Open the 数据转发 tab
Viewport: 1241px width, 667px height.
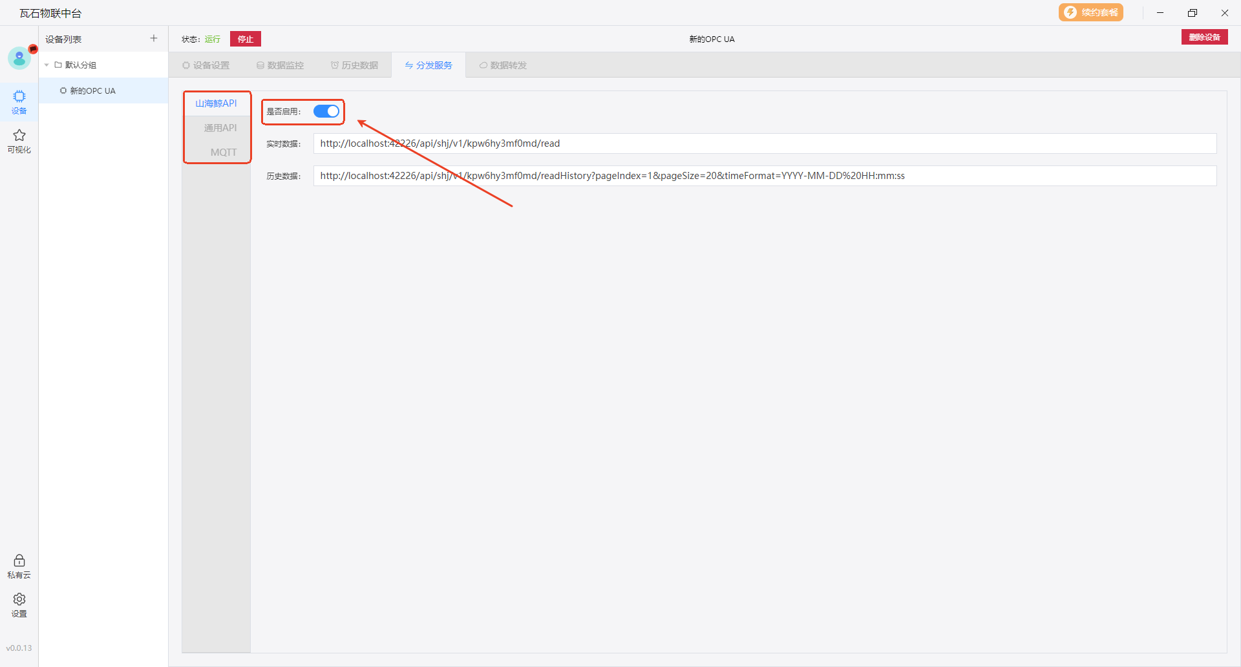tap(503, 65)
